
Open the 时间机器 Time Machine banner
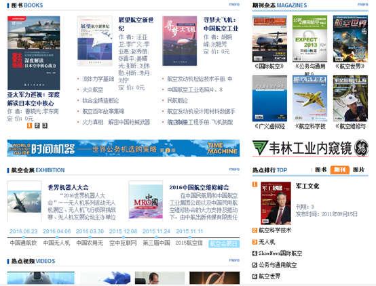click(x=124, y=148)
